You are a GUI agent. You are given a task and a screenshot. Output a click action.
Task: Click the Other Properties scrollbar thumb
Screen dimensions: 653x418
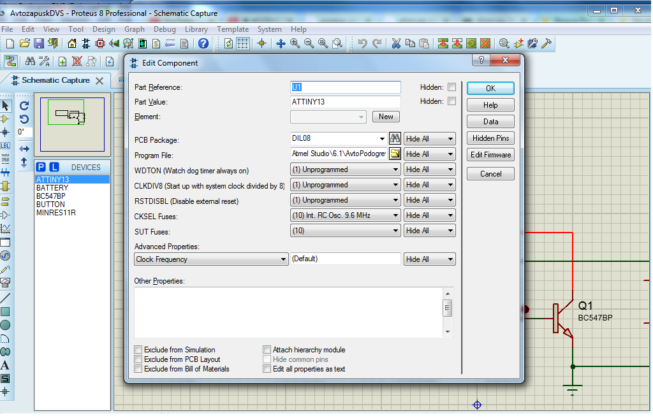tap(448, 308)
